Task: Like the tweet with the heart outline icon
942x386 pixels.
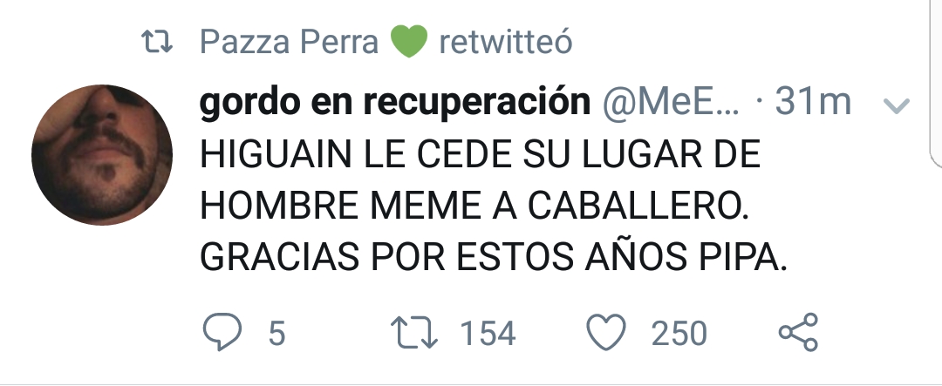Action: click(x=606, y=333)
